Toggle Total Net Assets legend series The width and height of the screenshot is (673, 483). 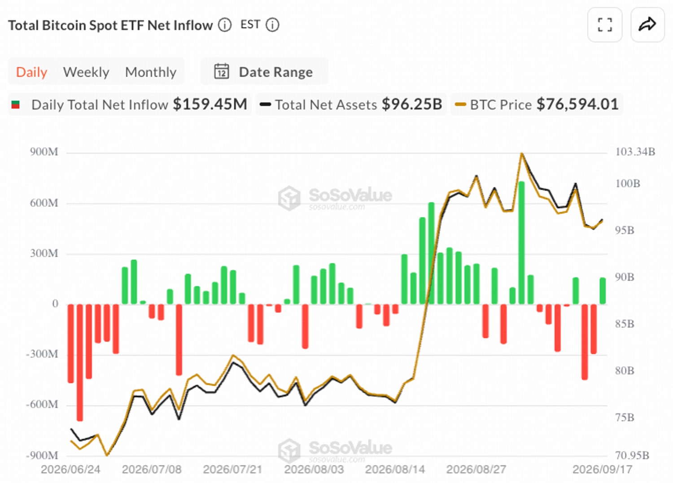(351, 105)
